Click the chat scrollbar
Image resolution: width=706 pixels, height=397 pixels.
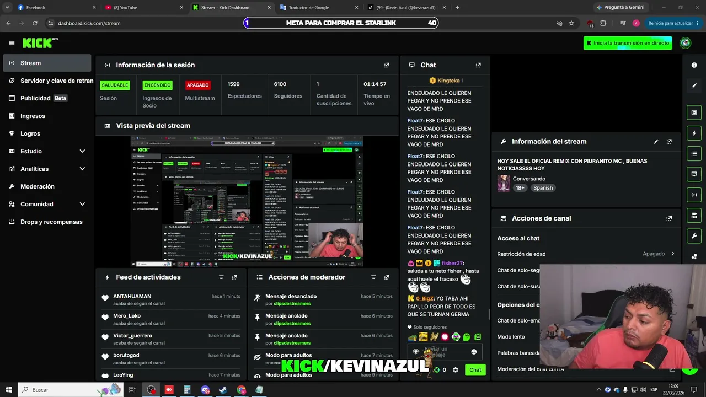pyautogui.click(x=489, y=314)
